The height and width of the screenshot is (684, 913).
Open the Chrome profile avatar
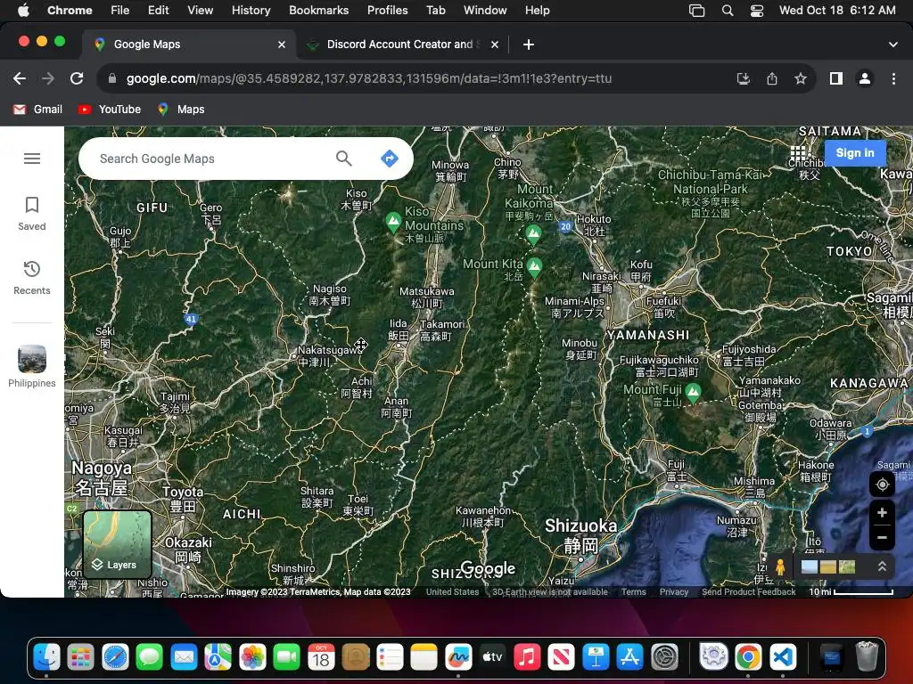tap(865, 78)
